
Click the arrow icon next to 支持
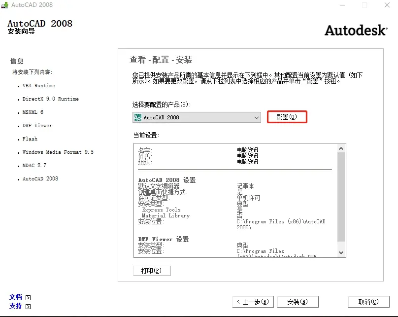(28, 307)
